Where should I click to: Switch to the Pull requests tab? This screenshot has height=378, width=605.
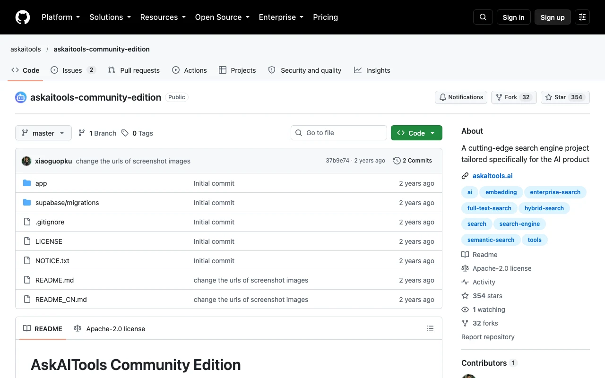coord(134,70)
